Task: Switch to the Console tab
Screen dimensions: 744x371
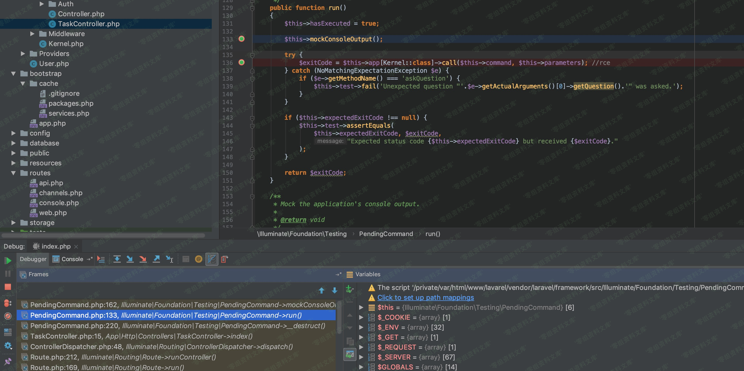Action: 72,259
